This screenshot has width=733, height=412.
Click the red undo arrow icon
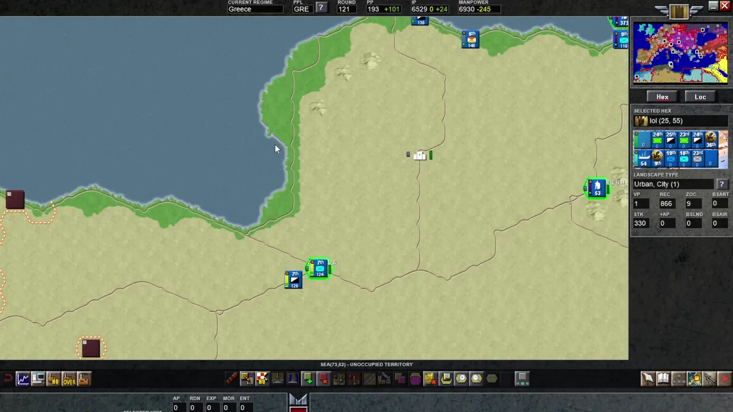click(8, 379)
